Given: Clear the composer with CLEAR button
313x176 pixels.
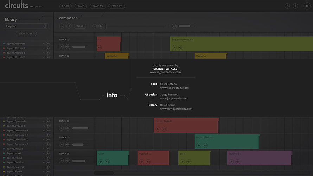Looking at the screenshot, I should (80, 26).
